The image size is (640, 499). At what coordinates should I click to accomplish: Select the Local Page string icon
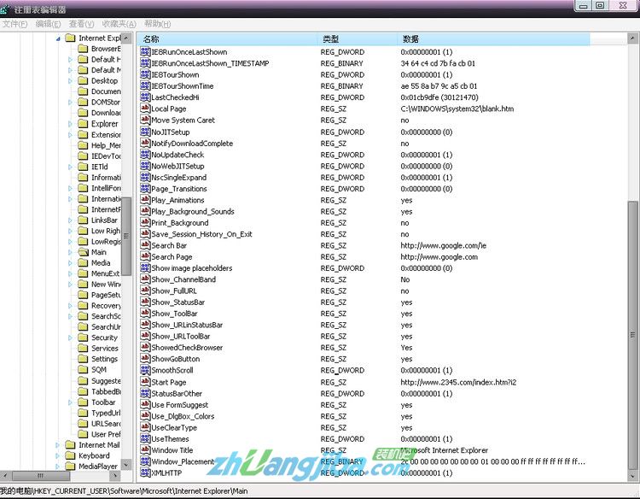tap(145, 109)
